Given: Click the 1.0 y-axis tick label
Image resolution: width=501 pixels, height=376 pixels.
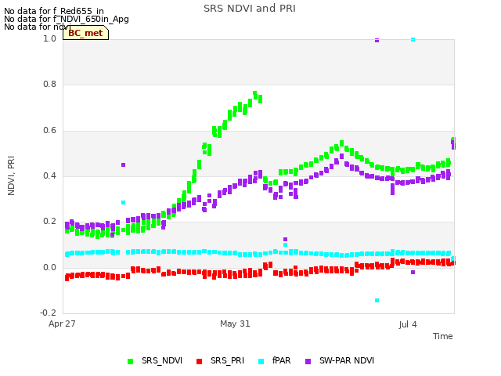Looking at the screenshot, I should [x=49, y=38].
